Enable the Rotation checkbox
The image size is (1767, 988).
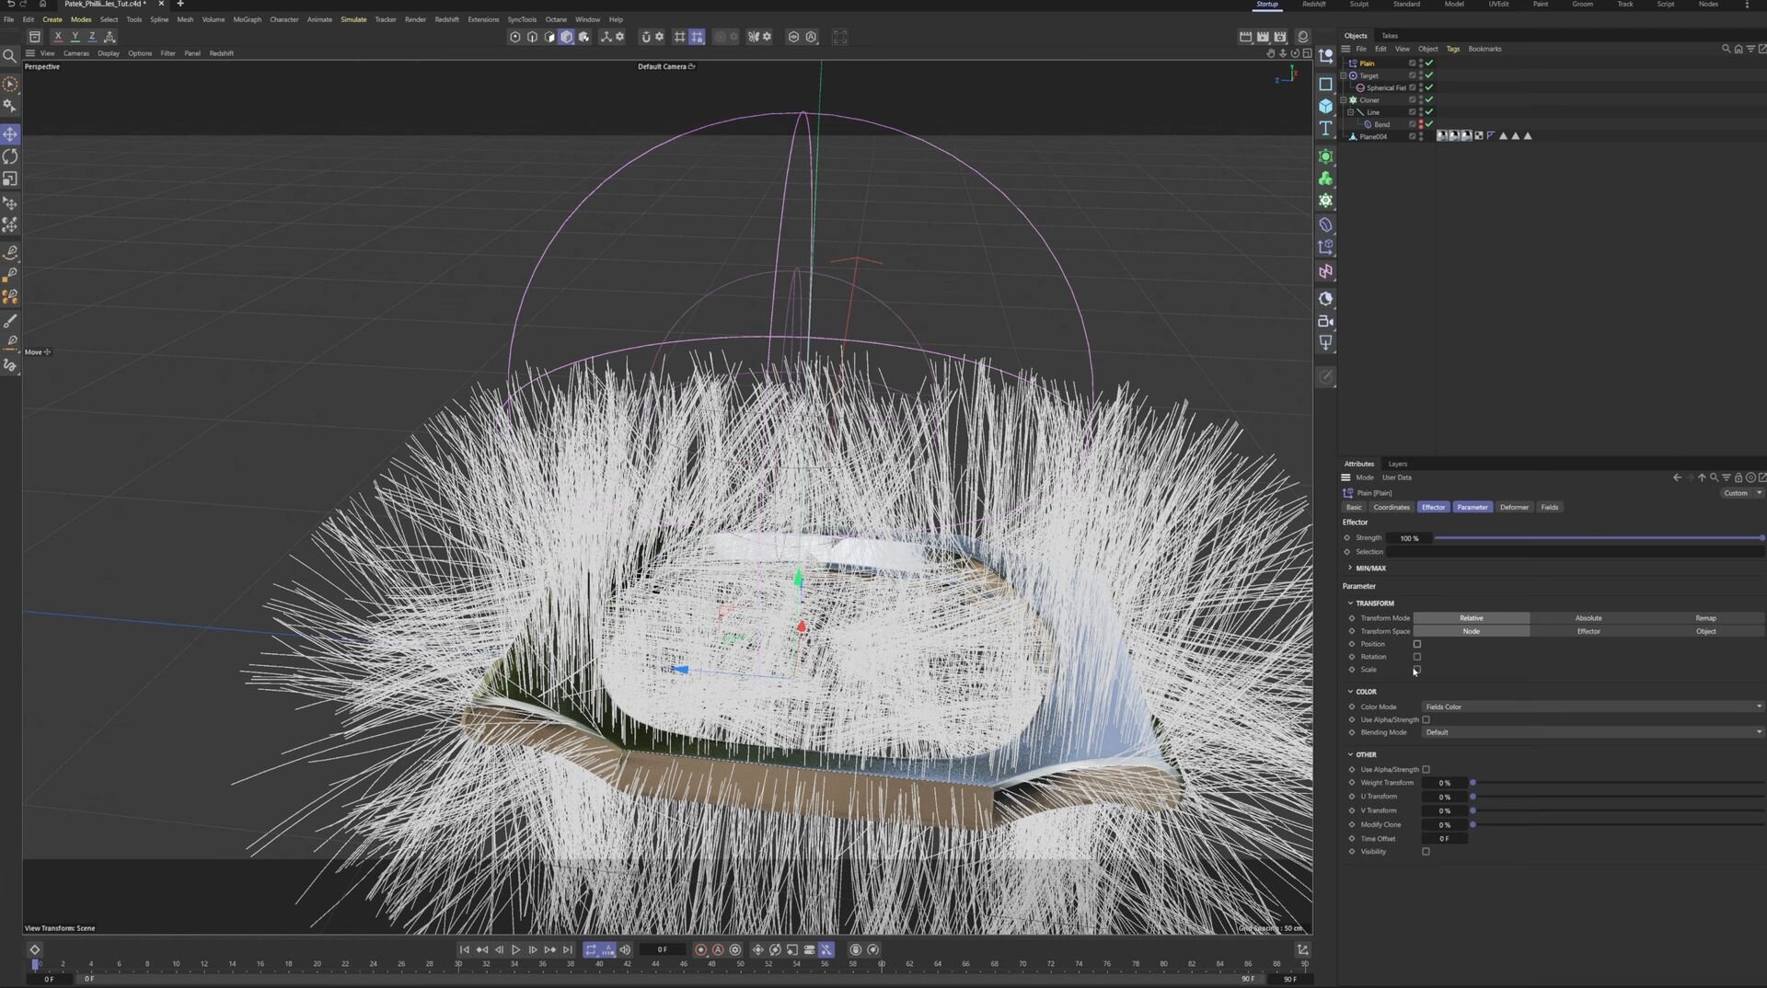(x=1417, y=657)
